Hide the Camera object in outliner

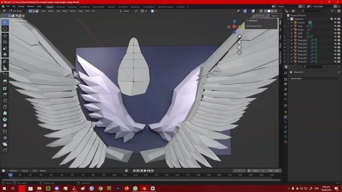point(335,22)
